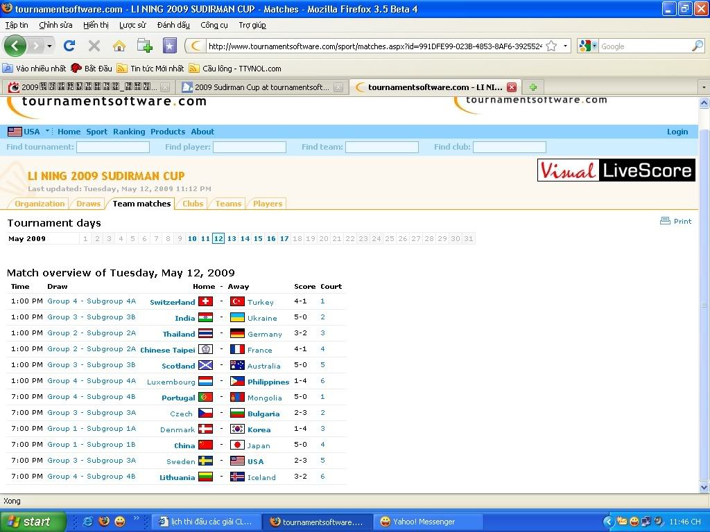Click the Ranking nav link
The image size is (710, 532).
129,132
